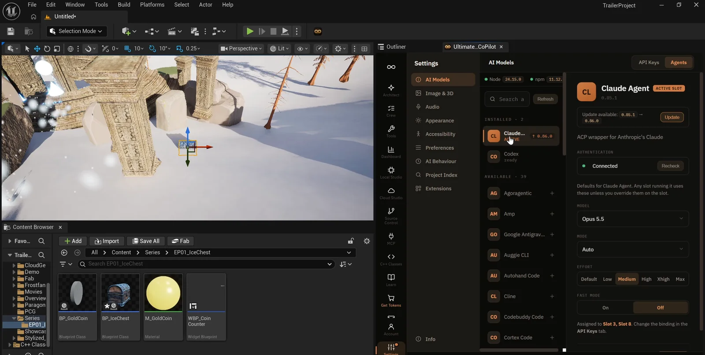The height and width of the screenshot is (355, 705).
Task: Set effort level to Xhigh
Action: 663,279
